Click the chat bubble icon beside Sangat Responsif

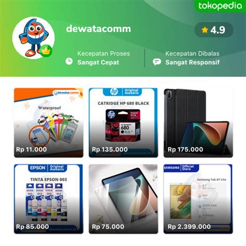[157, 62]
